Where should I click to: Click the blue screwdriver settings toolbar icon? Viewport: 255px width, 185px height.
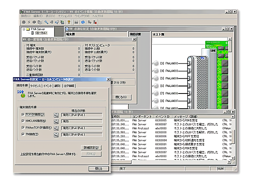(46, 22)
